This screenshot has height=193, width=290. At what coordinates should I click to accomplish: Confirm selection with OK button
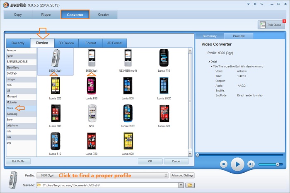click(x=150, y=162)
